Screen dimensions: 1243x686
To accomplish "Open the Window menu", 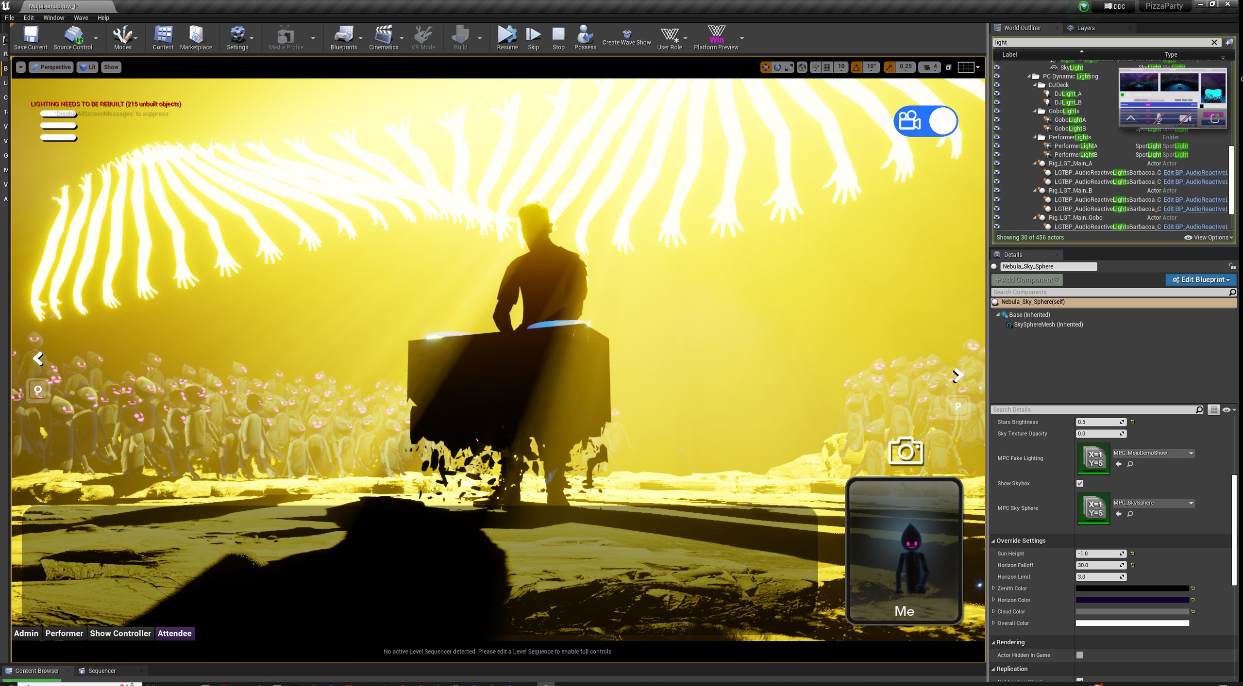I will point(54,17).
